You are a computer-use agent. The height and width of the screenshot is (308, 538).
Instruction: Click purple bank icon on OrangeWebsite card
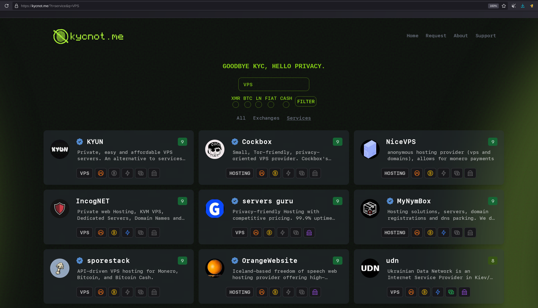[315, 292]
